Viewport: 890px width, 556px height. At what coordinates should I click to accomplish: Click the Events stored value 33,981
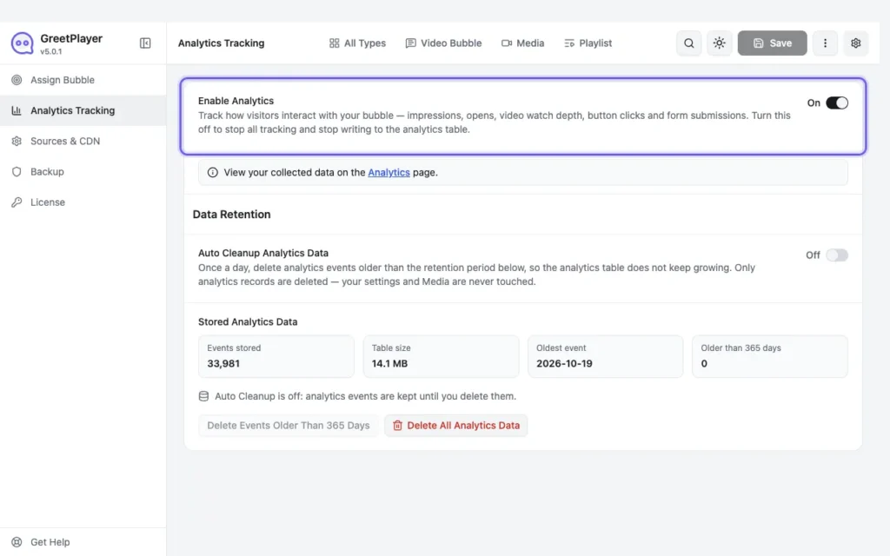(x=223, y=364)
